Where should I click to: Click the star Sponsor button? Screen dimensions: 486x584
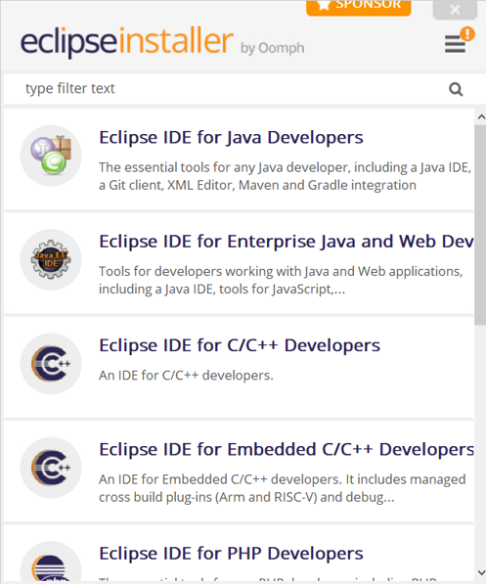(x=358, y=8)
